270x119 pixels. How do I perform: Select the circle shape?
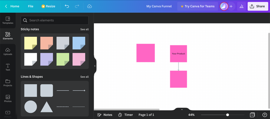coord(31,107)
